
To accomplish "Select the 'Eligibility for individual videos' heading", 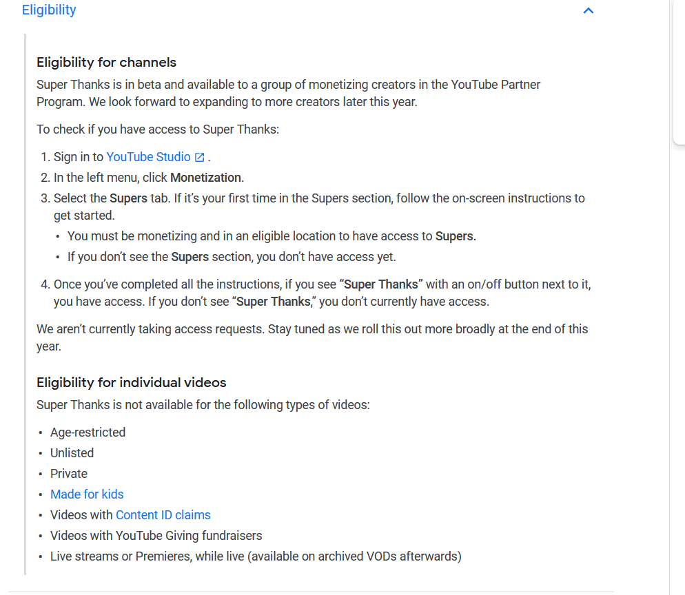I will click(x=132, y=382).
